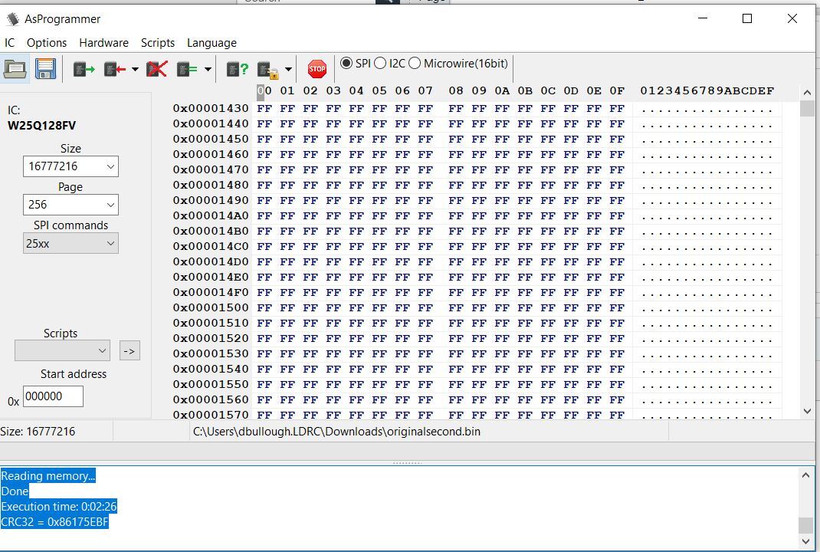Open the Scripts menu

(157, 43)
